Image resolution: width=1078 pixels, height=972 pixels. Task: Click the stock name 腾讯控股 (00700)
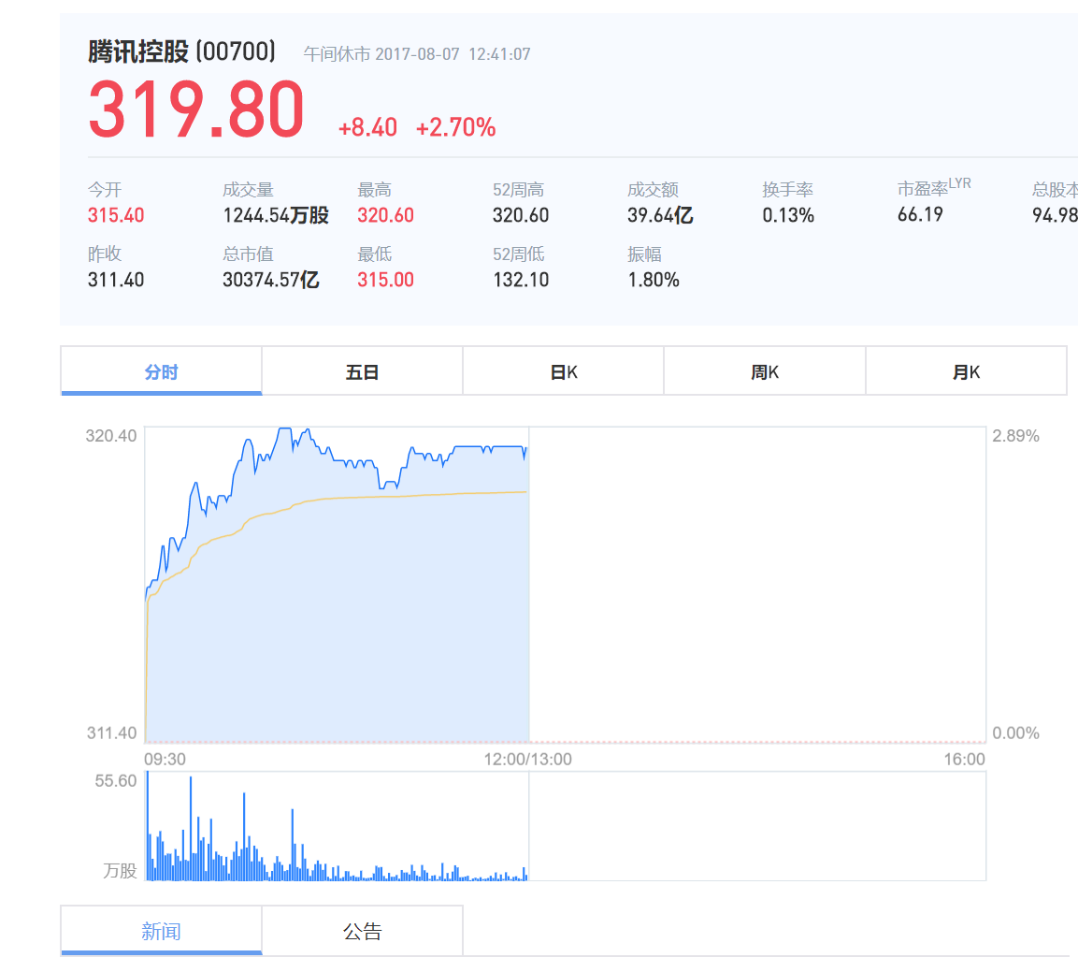click(182, 52)
